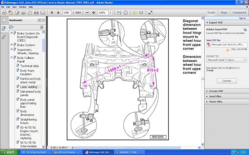Image resolution: width=249 pixels, height=155 pixels.
Task: Click the Save file icon
Action: click(x=30, y=13)
